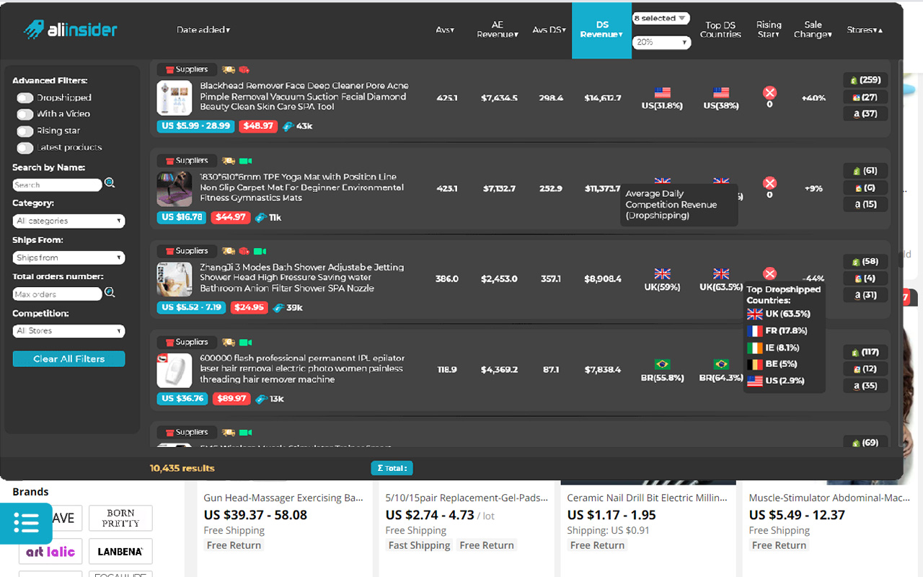
Task: Open the 8 selected dropdown
Action: pos(661,19)
